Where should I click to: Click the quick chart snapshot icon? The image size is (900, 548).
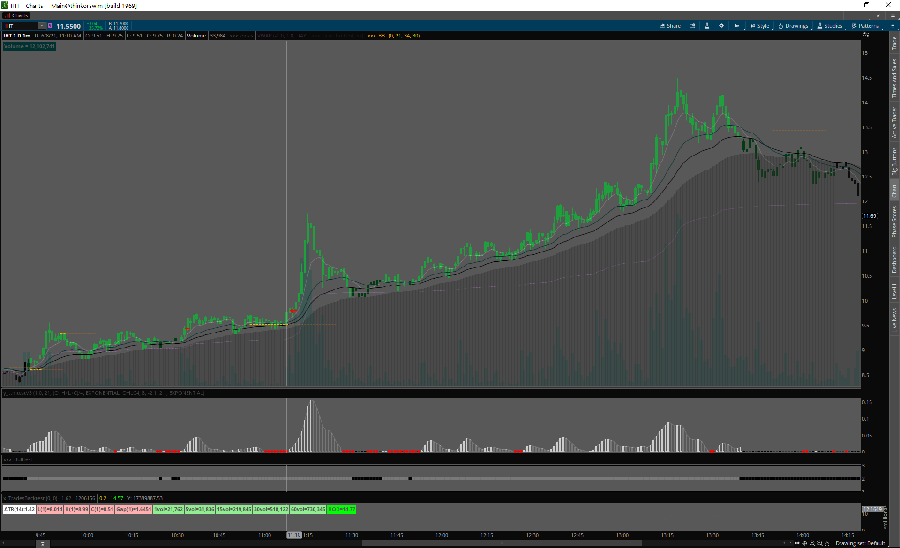coord(692,26)
